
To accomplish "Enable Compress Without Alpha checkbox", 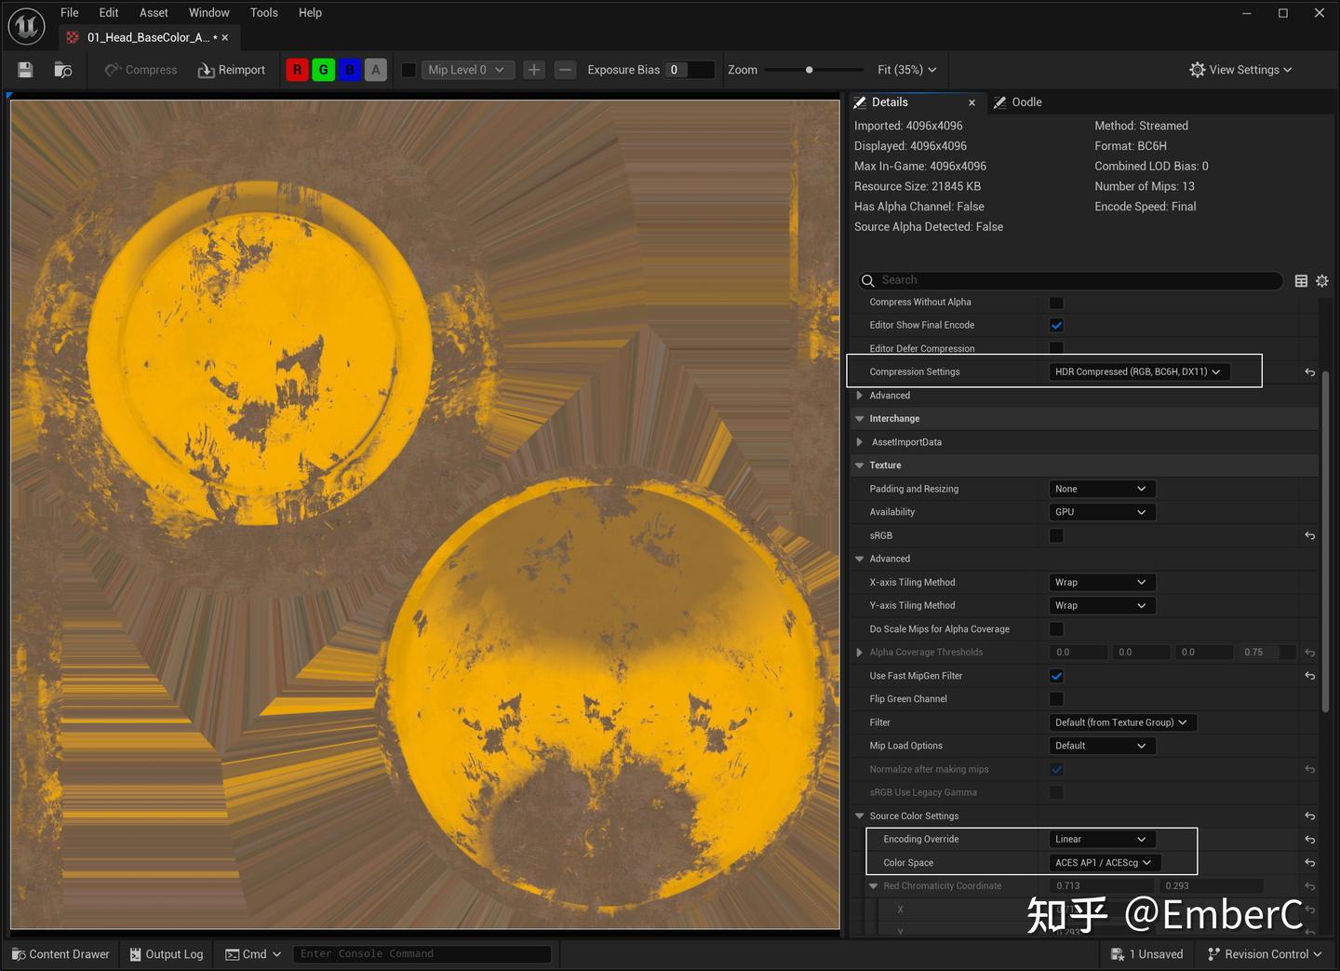I will tap(1056, 303).
